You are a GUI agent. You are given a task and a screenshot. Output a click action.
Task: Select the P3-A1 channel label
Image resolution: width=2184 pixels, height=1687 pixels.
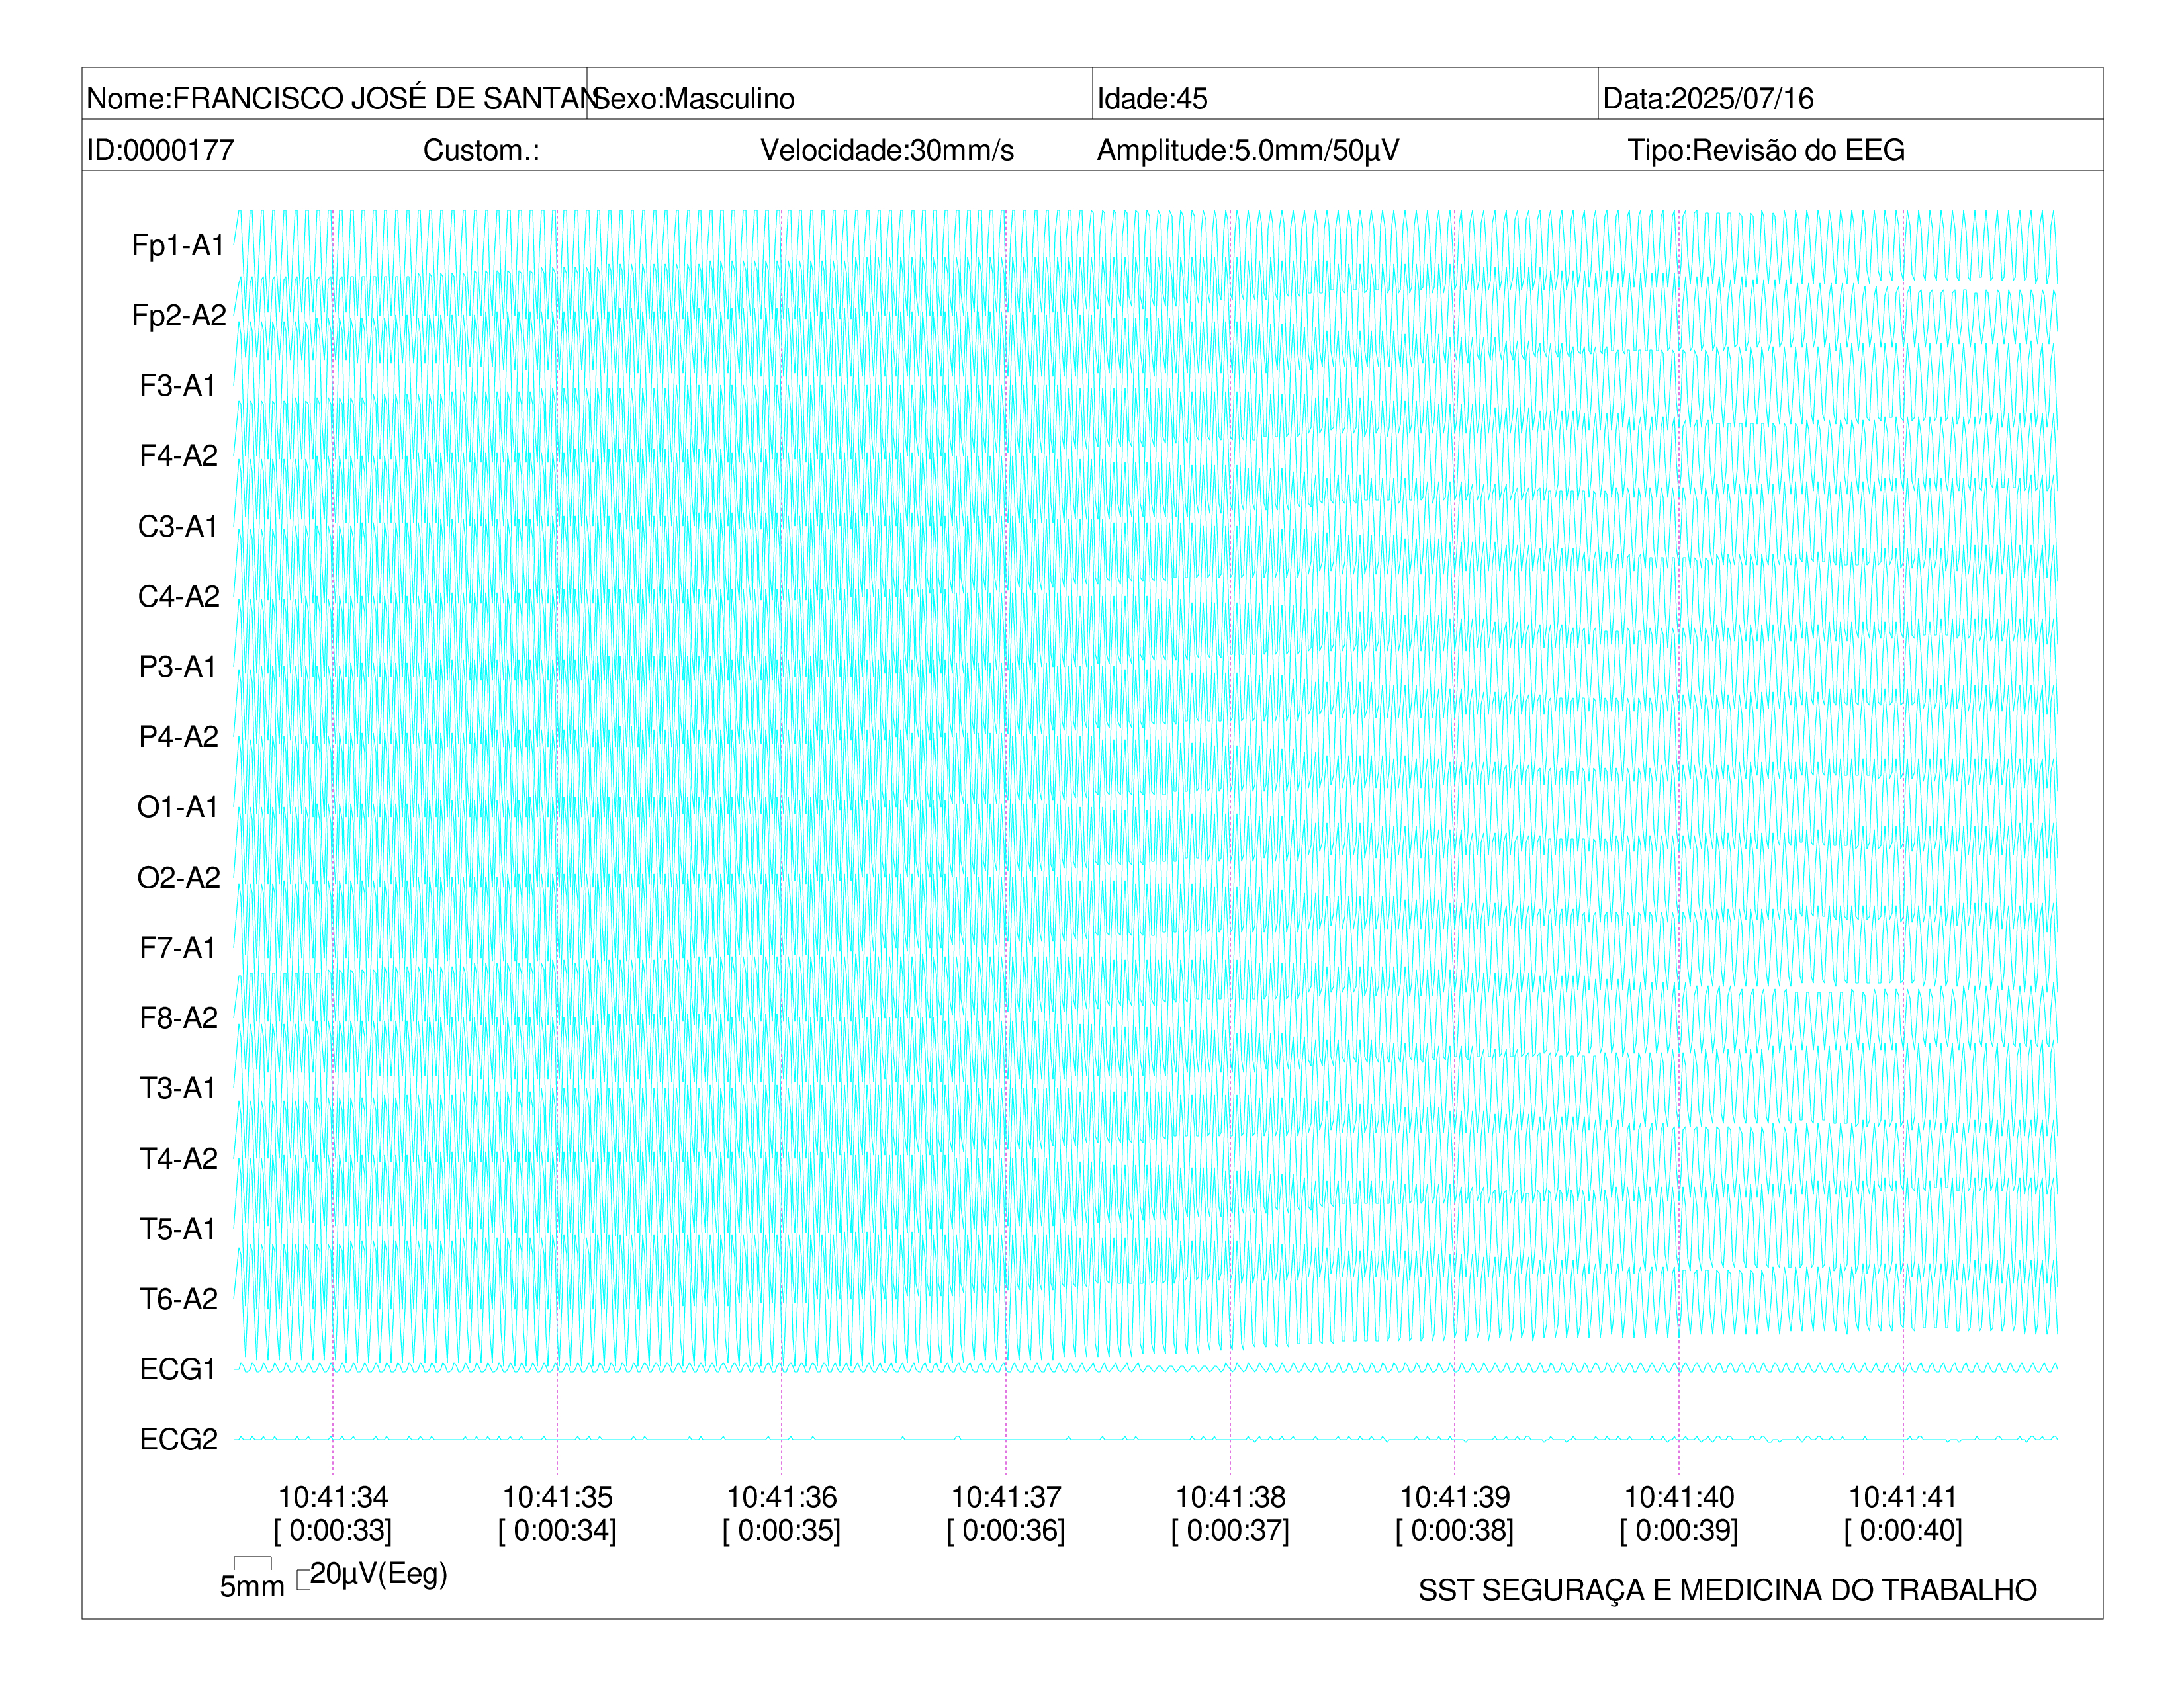178,667
